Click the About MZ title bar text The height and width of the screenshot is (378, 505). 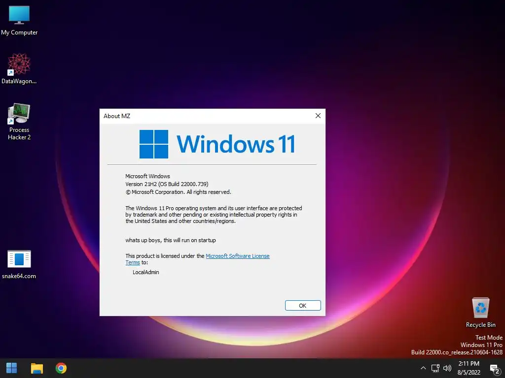(x=117, y=116)
